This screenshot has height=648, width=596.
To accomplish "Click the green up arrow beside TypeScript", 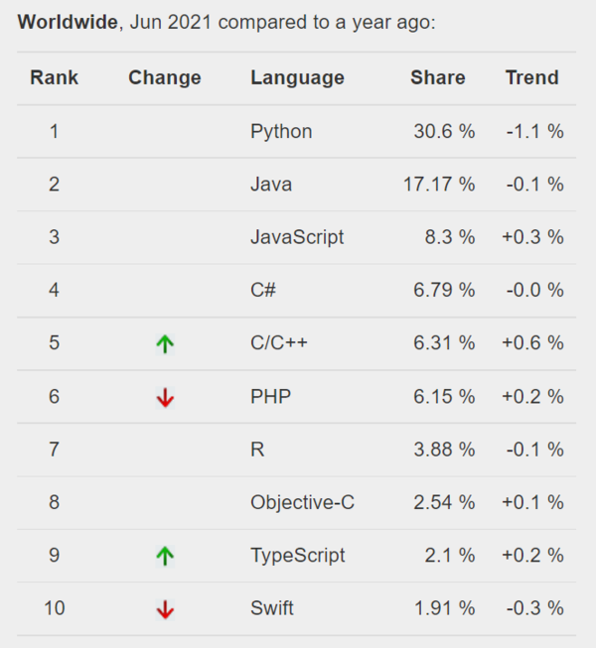I will click(x=165, y=557).
